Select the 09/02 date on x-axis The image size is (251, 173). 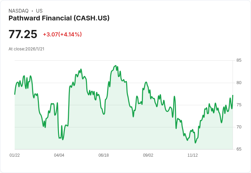(148, 155)
